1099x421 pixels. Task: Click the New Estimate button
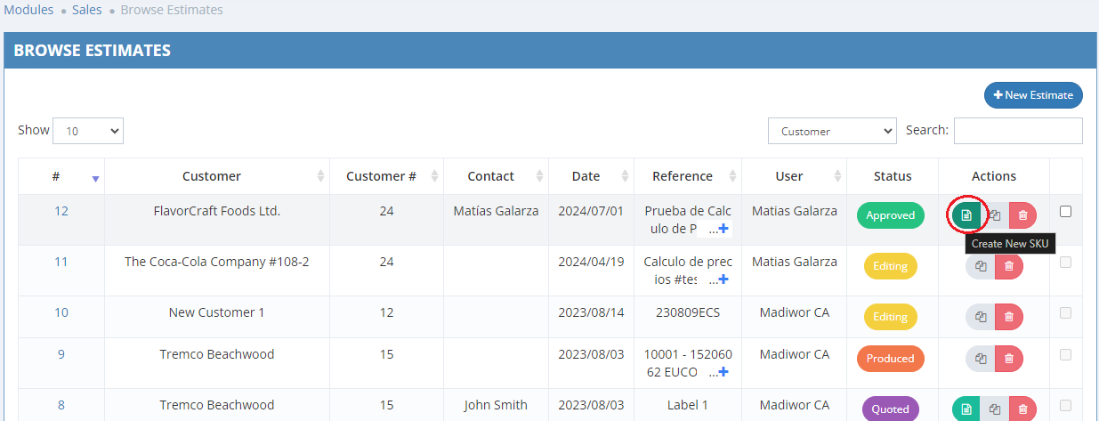point(1033,95)
